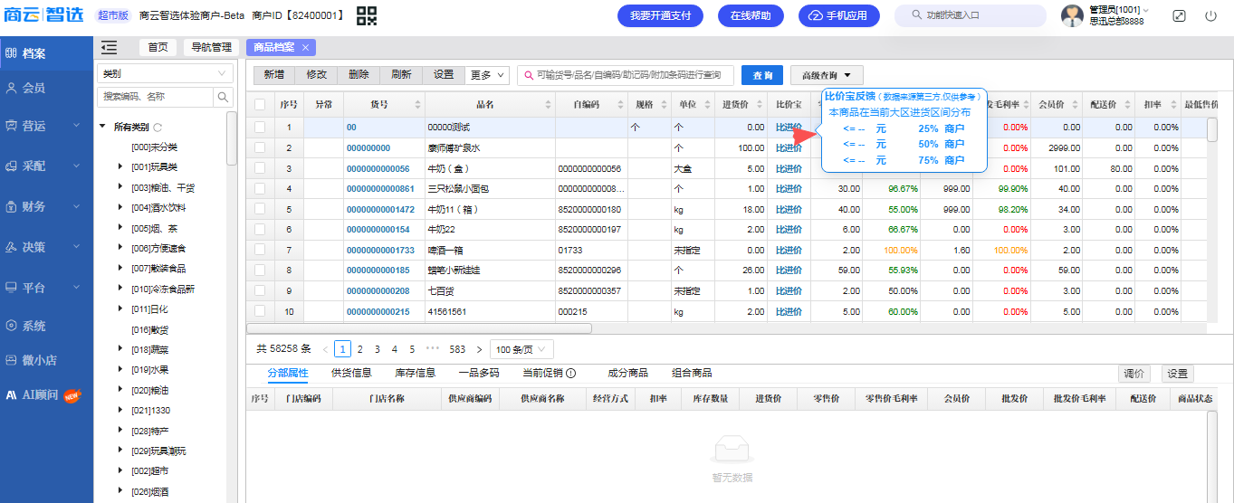Expand the 财务 sidebar menu
Screen dimensions: 1234x503
(x=46, y=206)
